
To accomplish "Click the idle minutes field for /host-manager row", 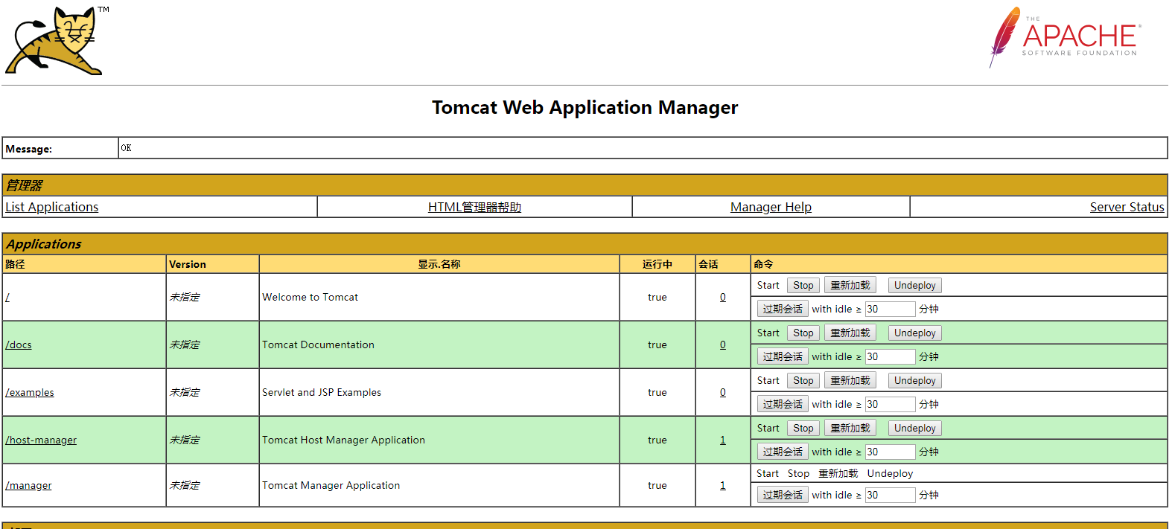I will pyautogui.click(x=890, y=452).
